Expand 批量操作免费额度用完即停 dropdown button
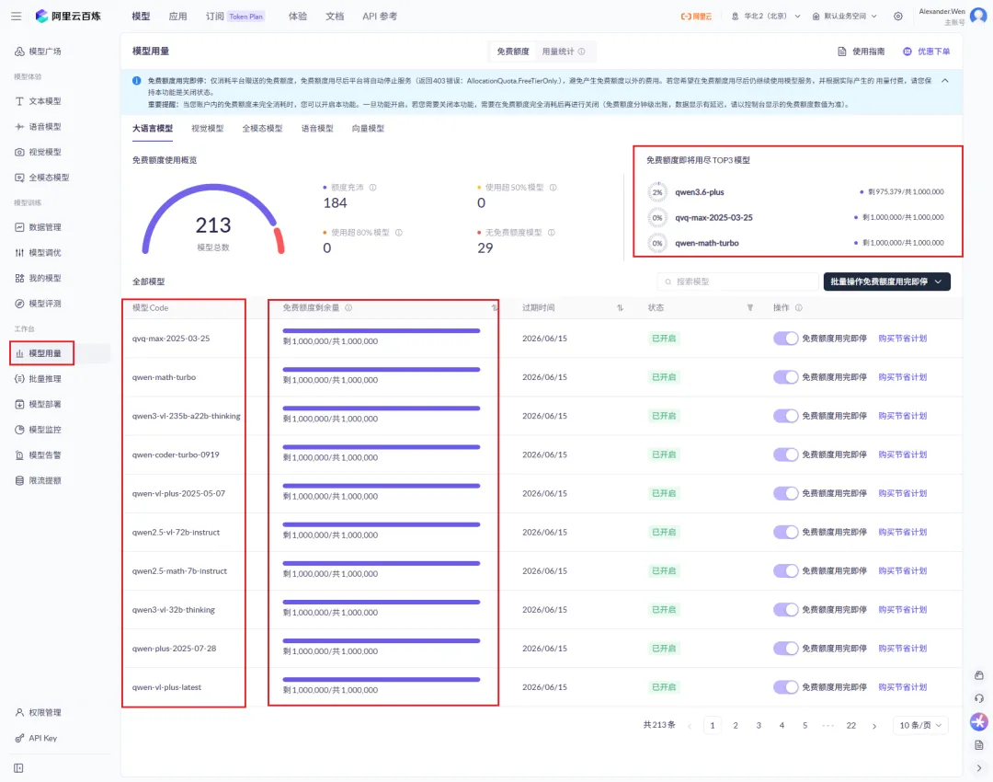 click(x=886, y=282)
